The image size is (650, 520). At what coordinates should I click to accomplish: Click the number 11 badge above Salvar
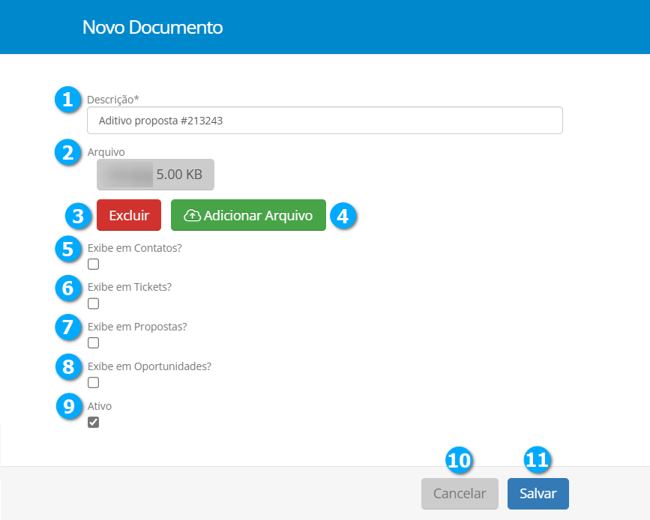pyautogui.click(x=537, y=461)
